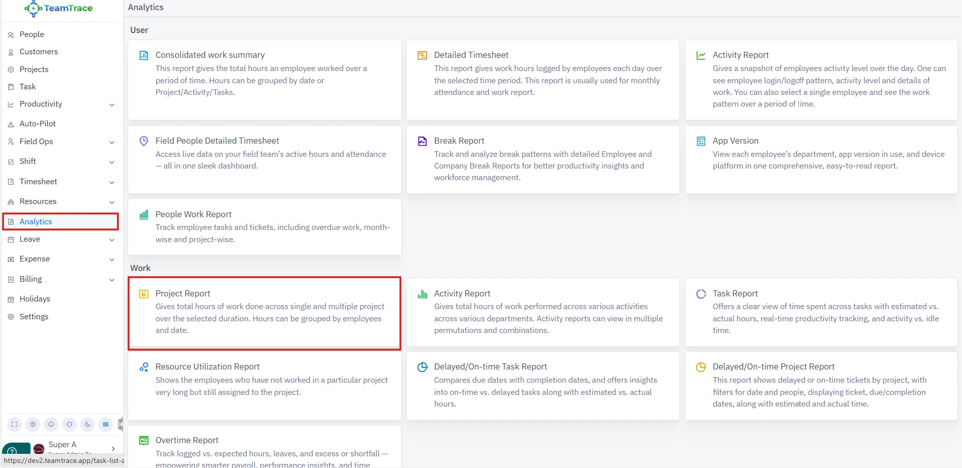Click the Overtime Report card icon
Screen dimensions: 962x468
144,441
